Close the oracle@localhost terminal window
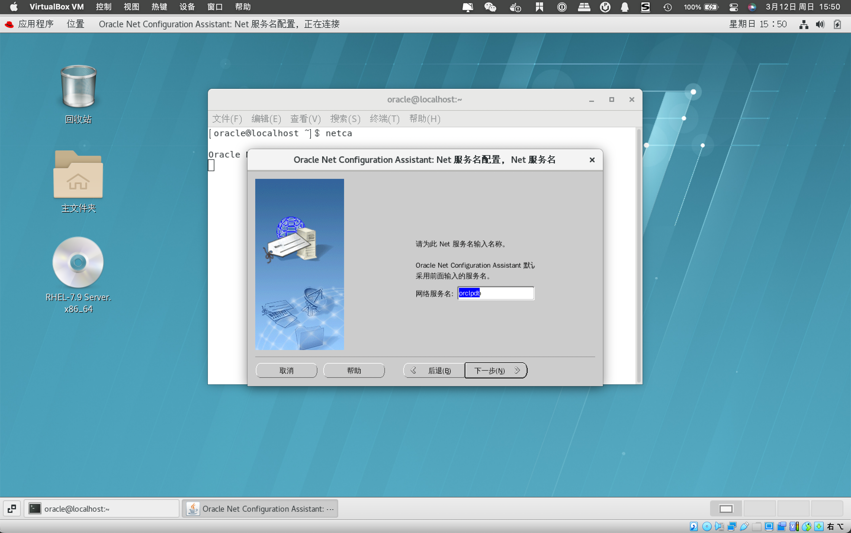The width and height of the screenshot is (851, 533). tap(632, 100)
